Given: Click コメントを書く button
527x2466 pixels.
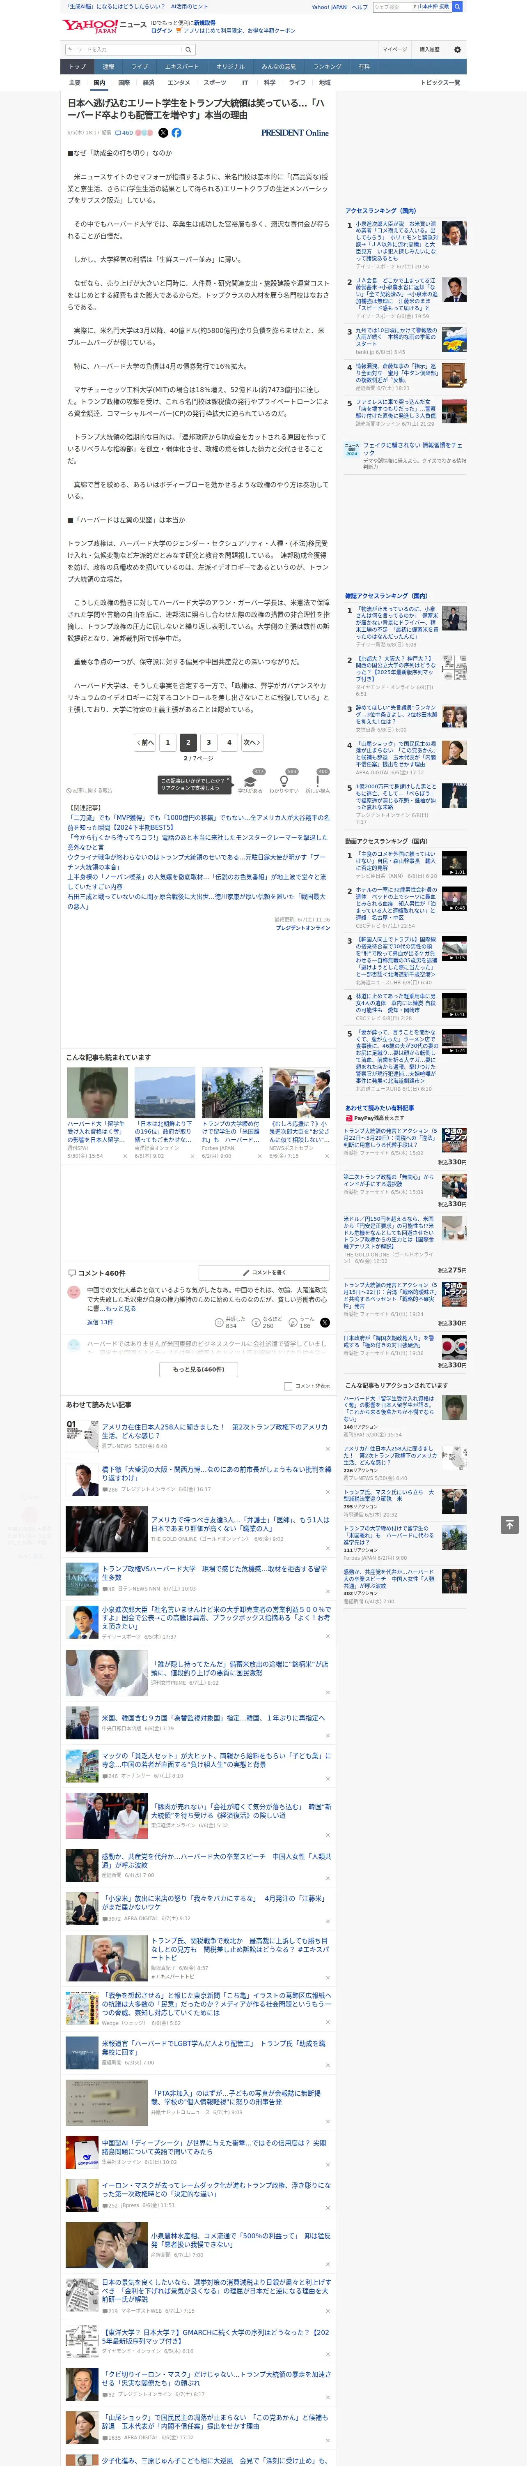Looking at the screenshot, I should 264,1273.
